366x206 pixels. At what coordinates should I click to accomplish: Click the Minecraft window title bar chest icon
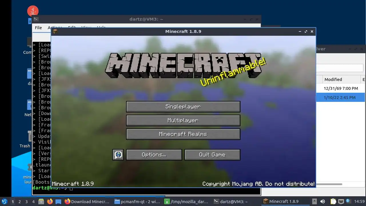tap(55, 31)
